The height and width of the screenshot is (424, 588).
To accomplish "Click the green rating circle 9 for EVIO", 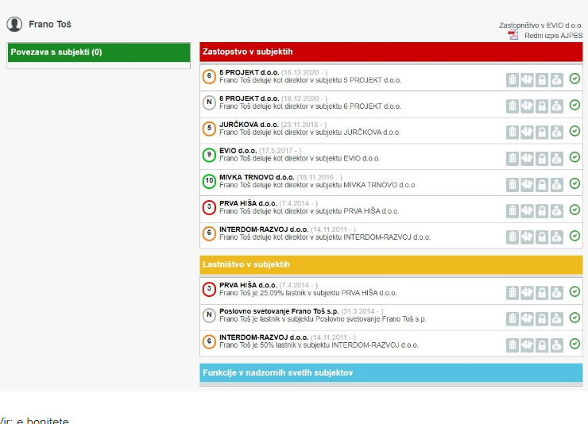I will coord(209,155).
